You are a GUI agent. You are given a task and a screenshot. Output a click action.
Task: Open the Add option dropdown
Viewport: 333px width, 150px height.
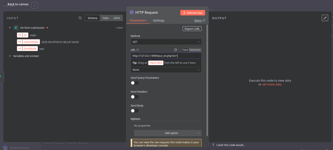(x=168, y=133)
